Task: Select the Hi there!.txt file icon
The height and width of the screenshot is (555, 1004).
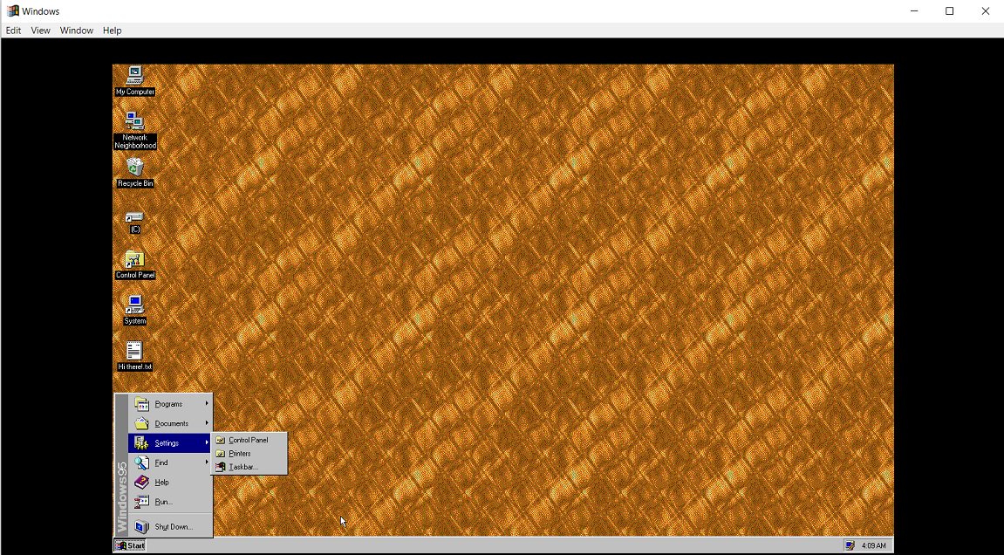Action: click(134, 356)
